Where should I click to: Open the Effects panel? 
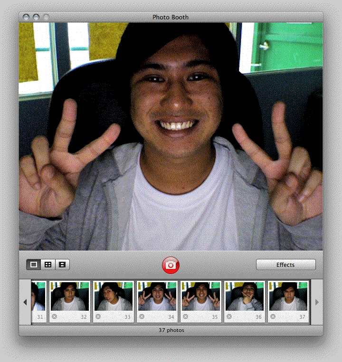[285, 265]
